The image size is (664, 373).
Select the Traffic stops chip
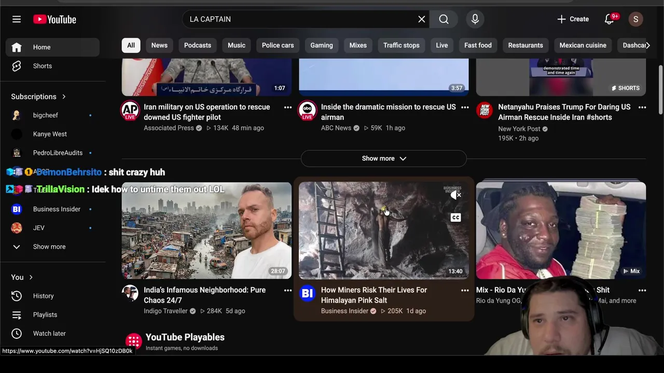[402, 45]
